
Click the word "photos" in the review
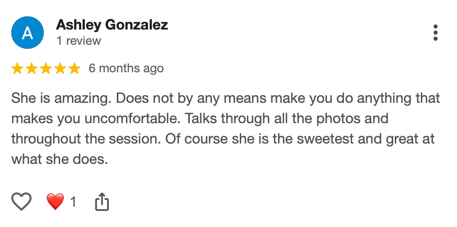point(339,119)
